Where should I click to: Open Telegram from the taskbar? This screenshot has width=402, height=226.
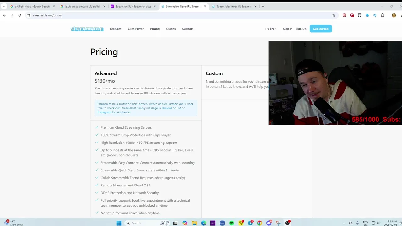tap(250, 223)
